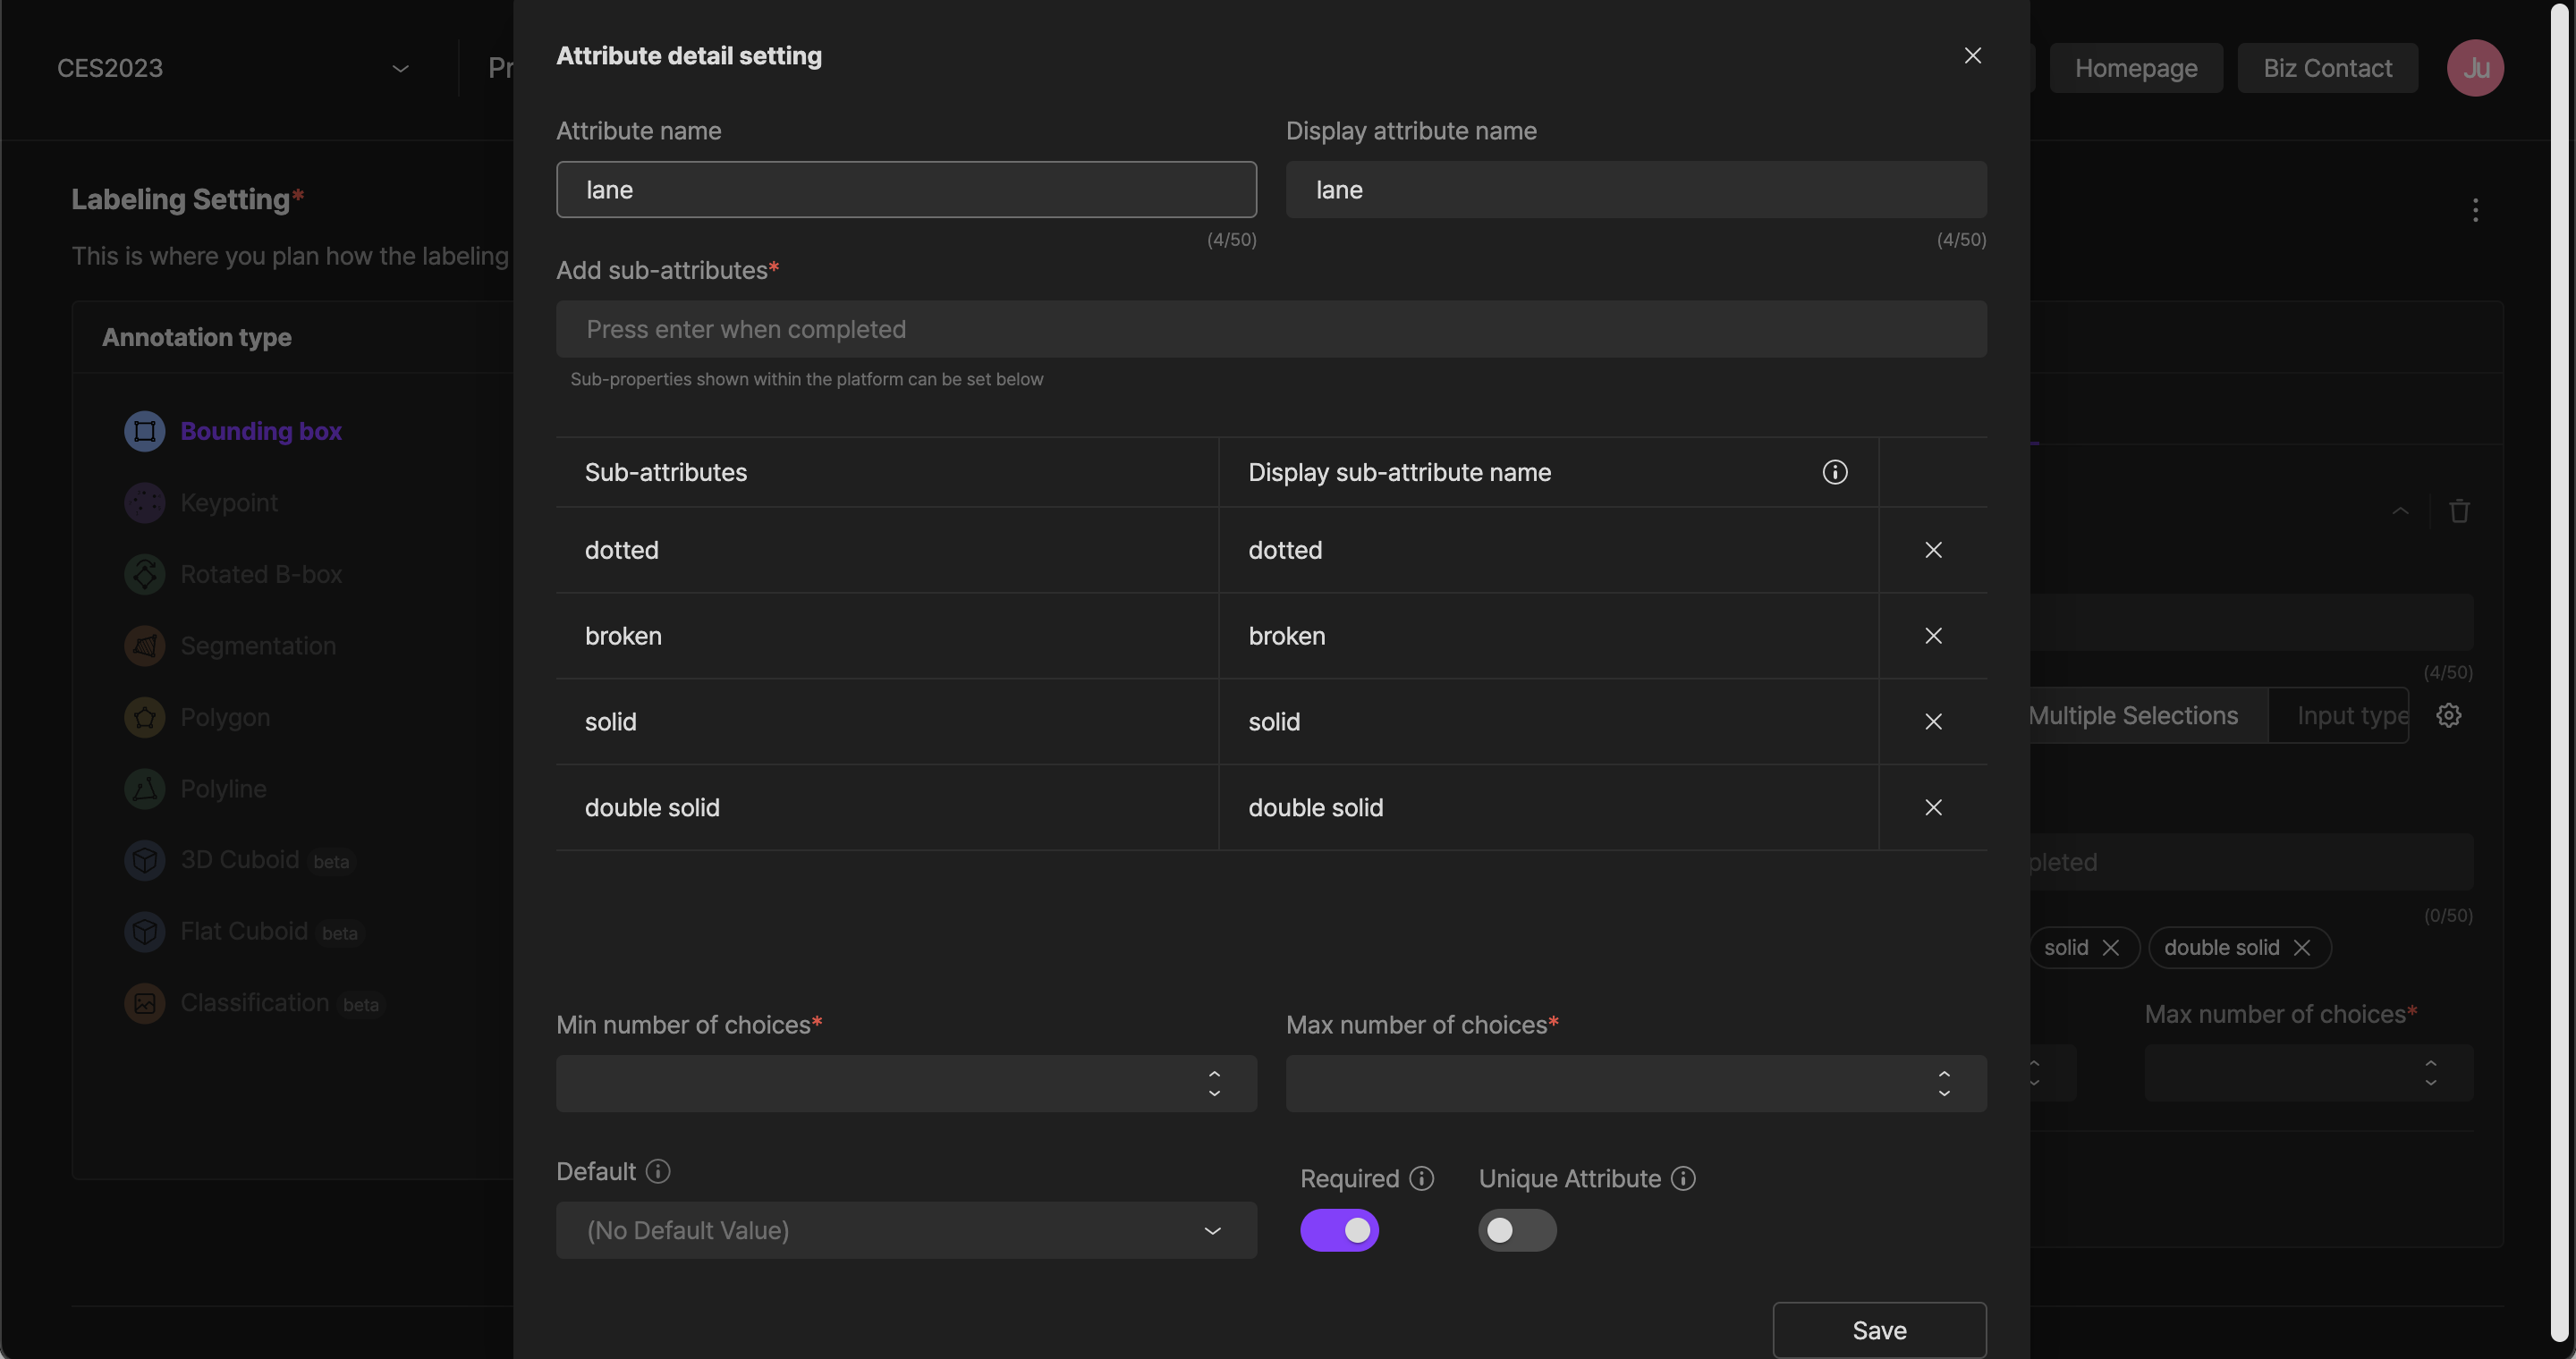
Task: Open info for Display sub-attribute name
Action: 1834,473
